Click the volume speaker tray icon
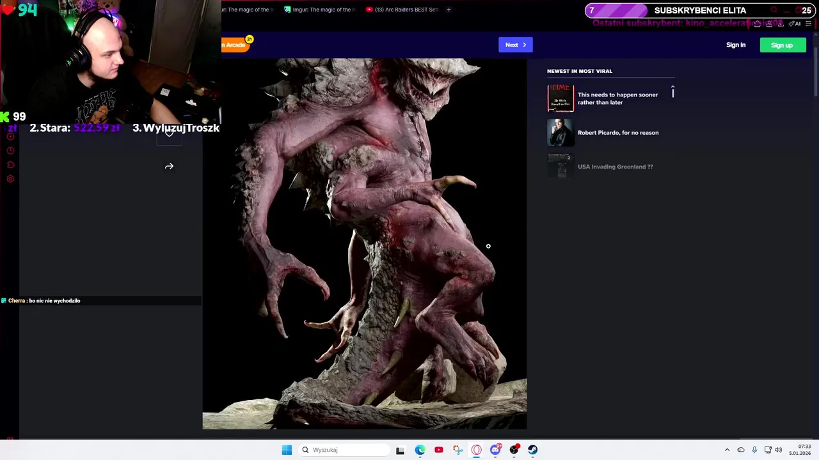The image size is (819, 460). click(x=779, y=450)
